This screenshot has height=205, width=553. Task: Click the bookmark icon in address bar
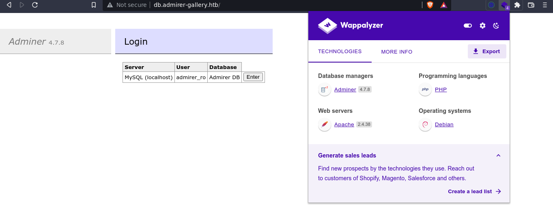[x=94, y=5]
